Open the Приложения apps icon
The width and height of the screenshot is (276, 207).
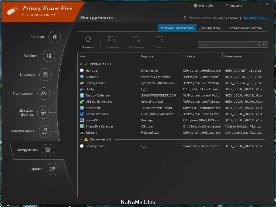point(43,94)
